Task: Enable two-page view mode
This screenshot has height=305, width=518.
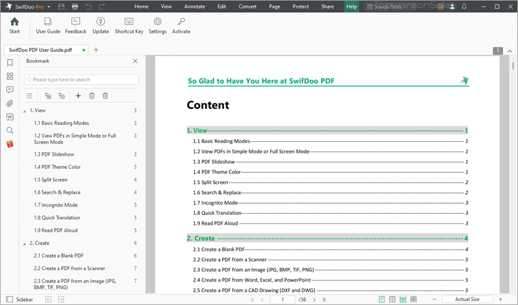Action: click(392, 299)
